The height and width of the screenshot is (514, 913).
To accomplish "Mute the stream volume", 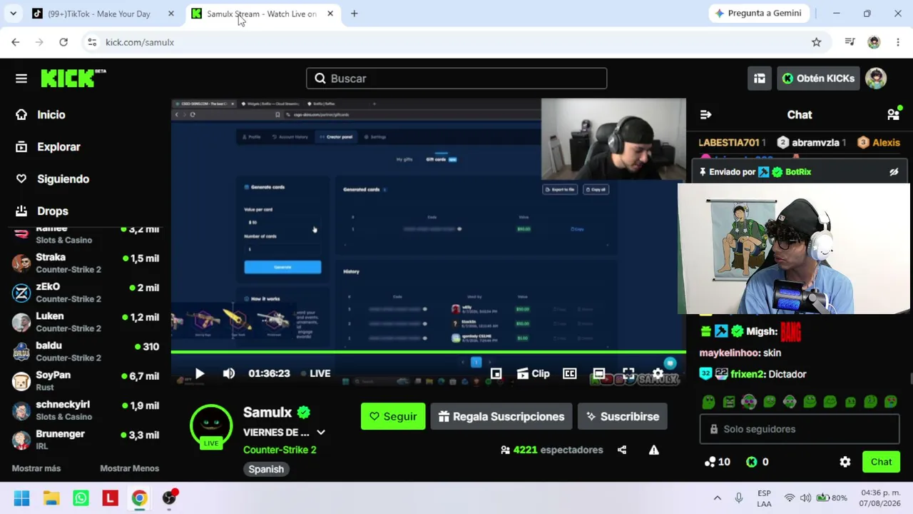I will (x=228, y=373).
